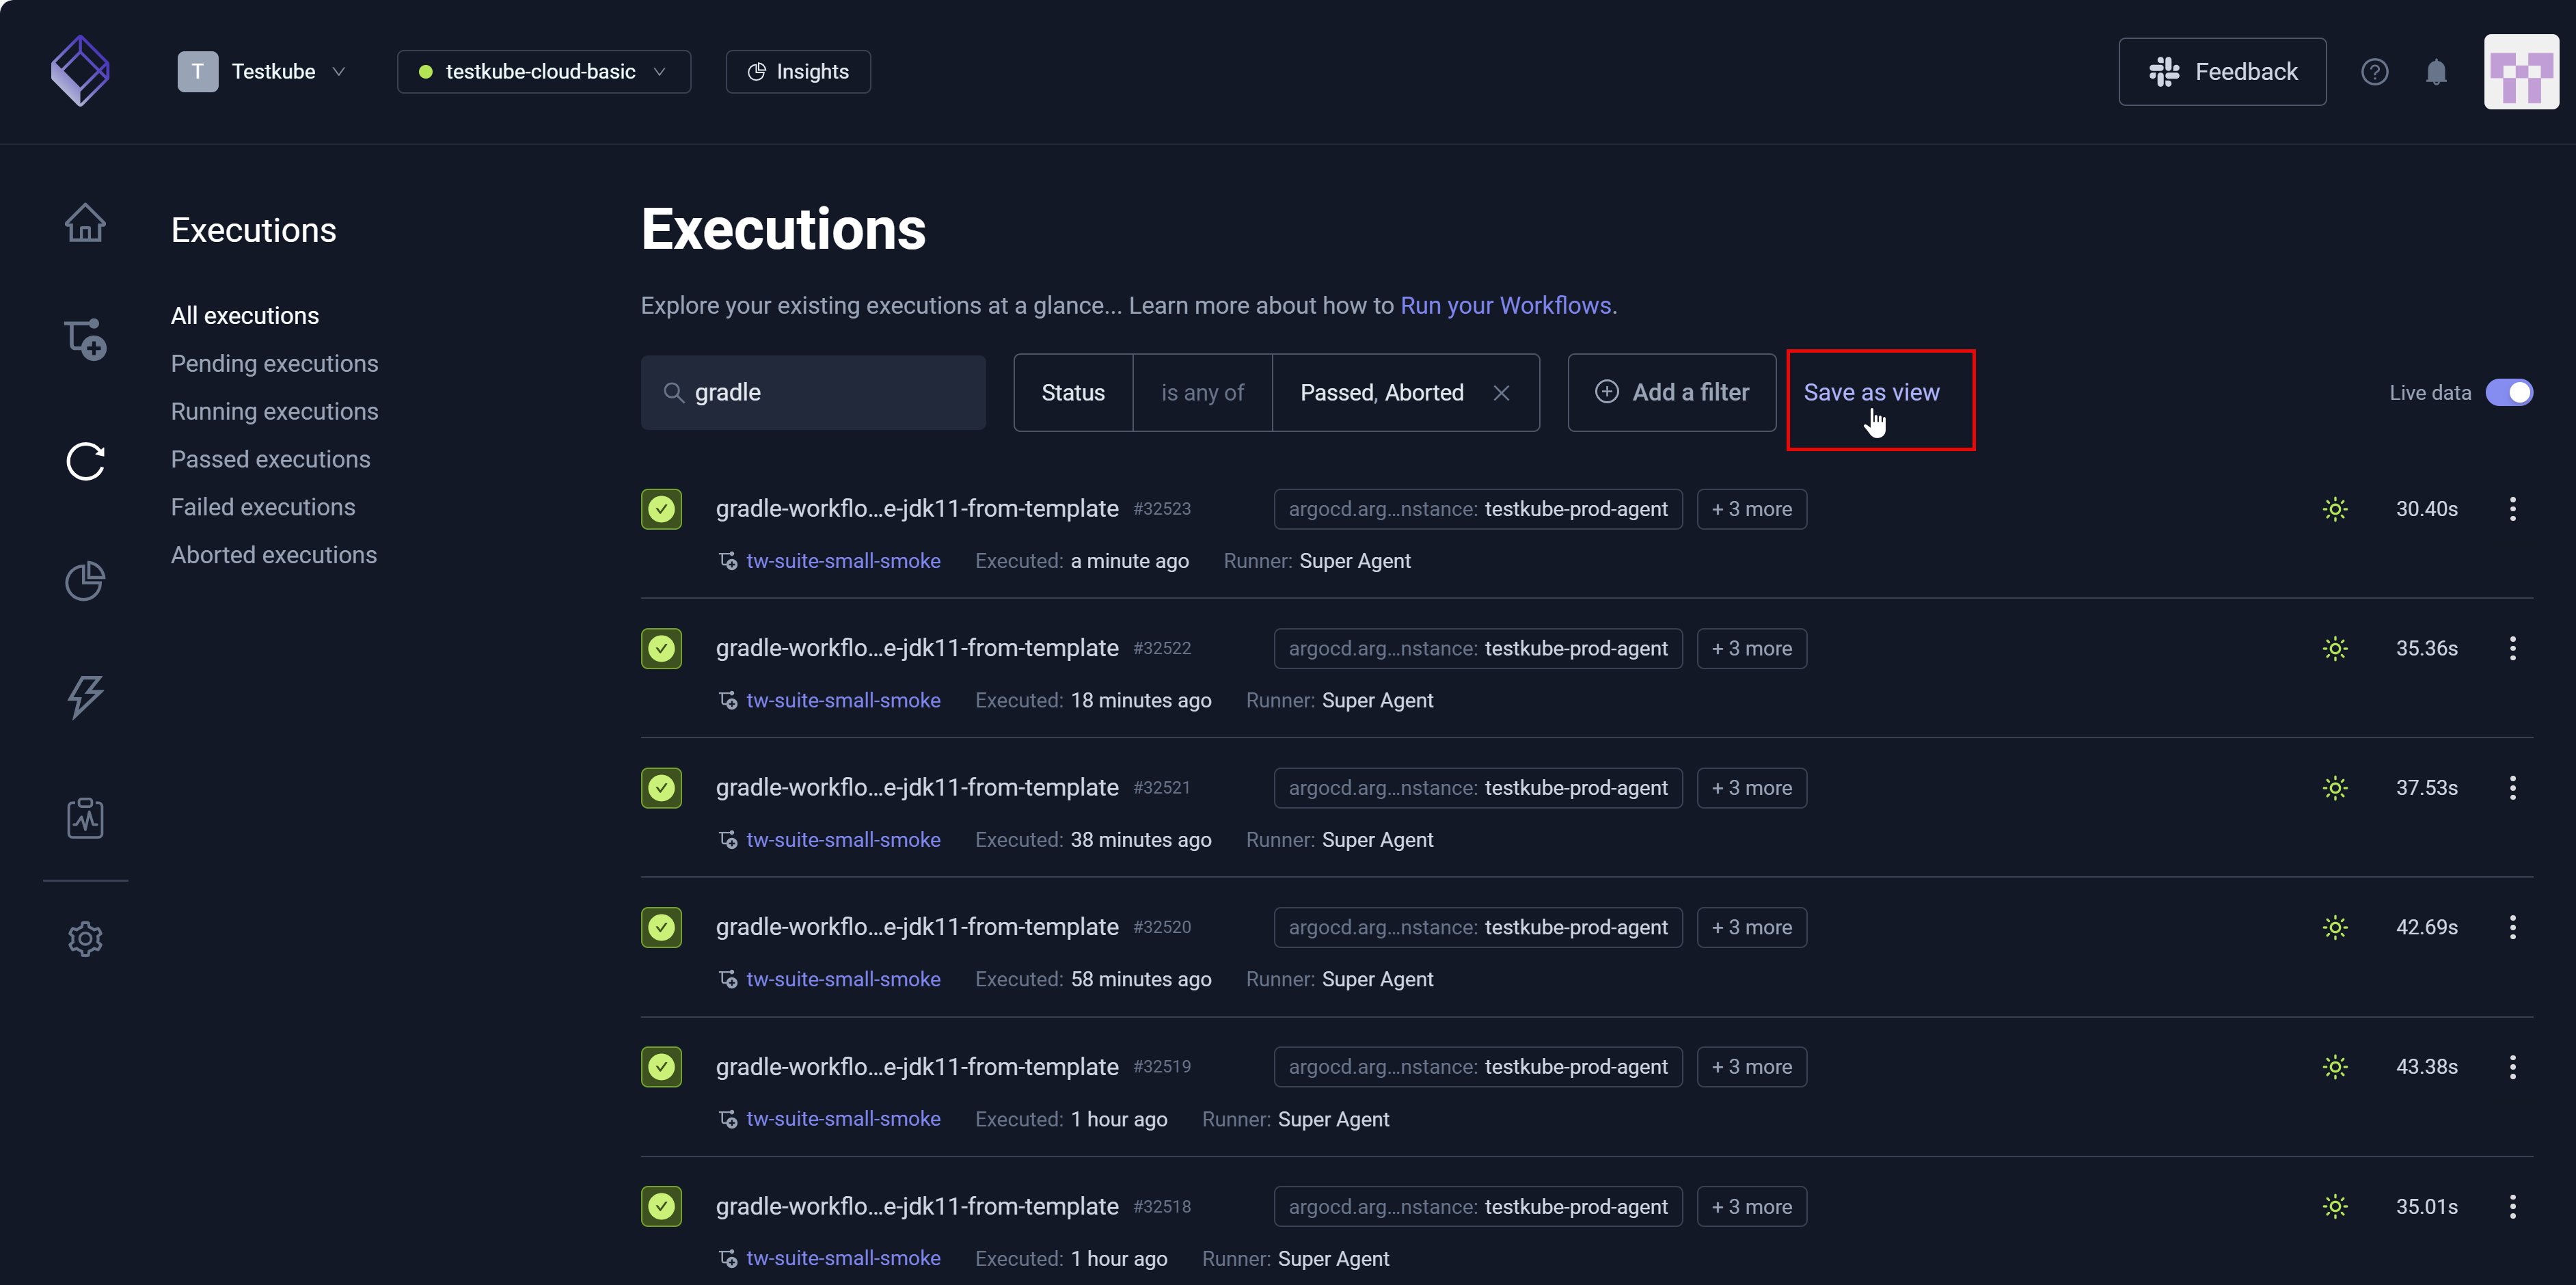
Task: Open the Run your Workflows link
Action: coord(1505,305)
